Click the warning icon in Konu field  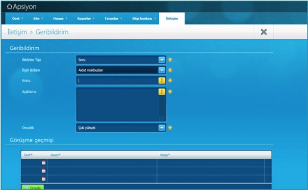[x=161, y=81]
